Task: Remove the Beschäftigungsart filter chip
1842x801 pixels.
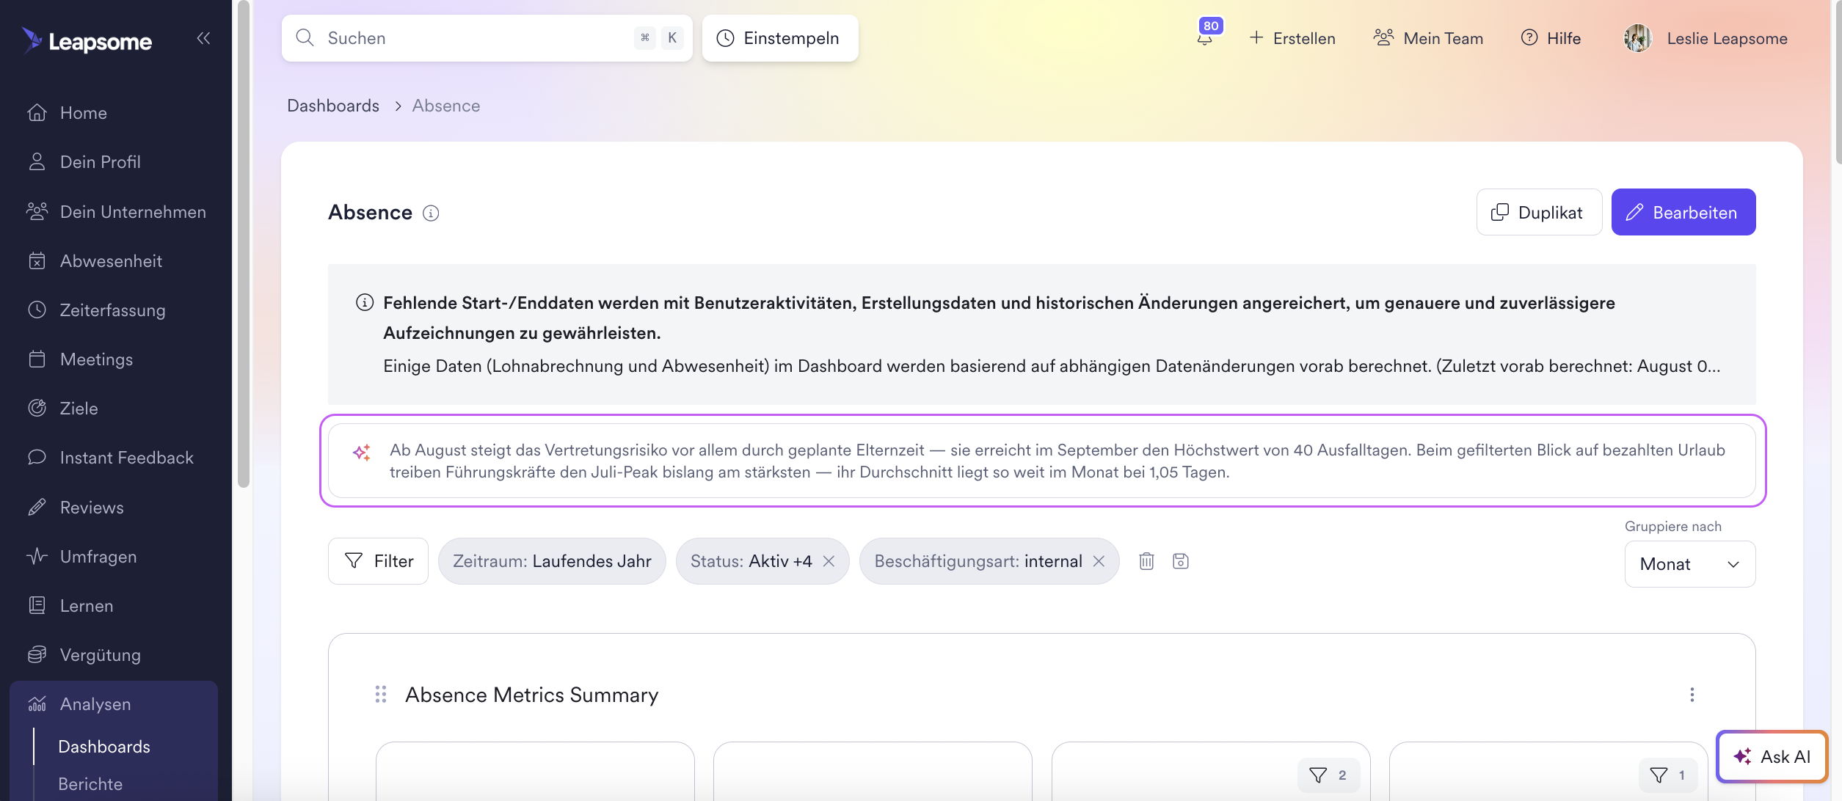Action: point(1099,561)
